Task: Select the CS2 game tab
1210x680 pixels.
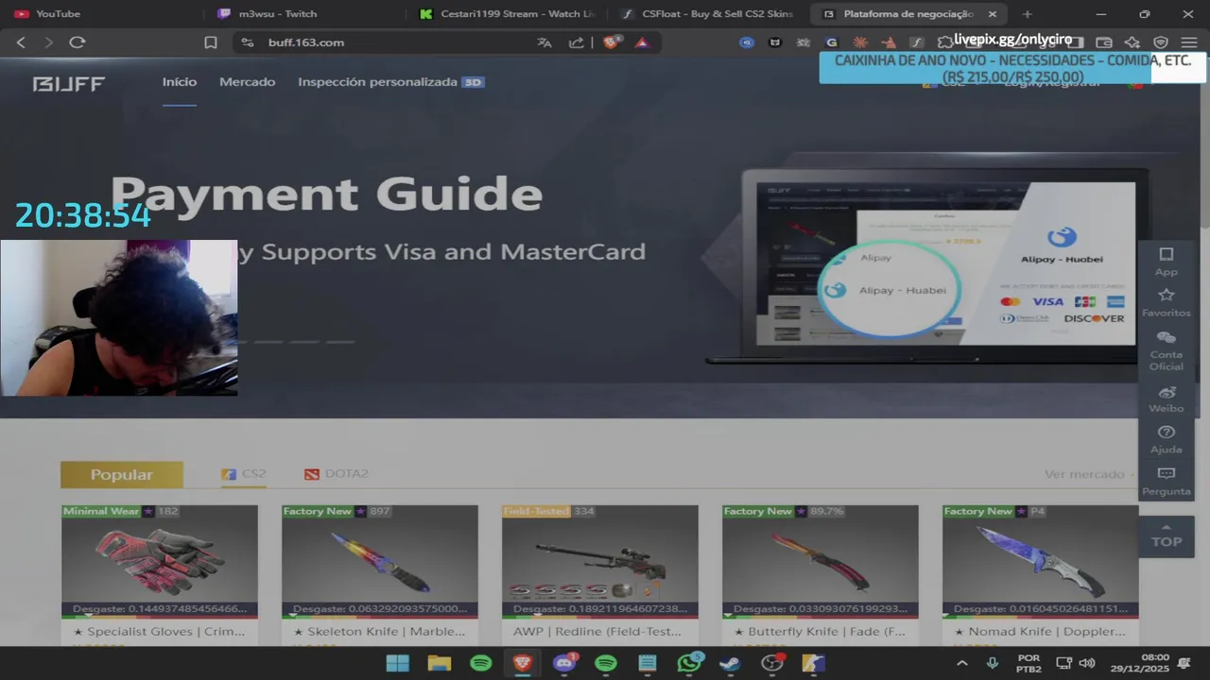Action: click(244, 474)
